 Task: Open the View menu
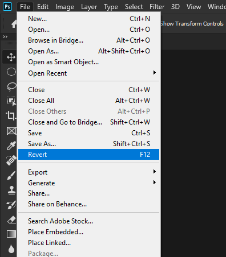193,7
